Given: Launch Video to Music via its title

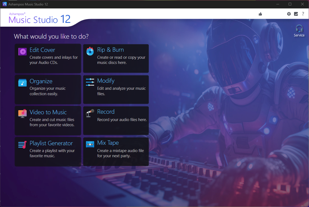Looking at the screenshot, I should pyautogui.click(x=48, y=112).
